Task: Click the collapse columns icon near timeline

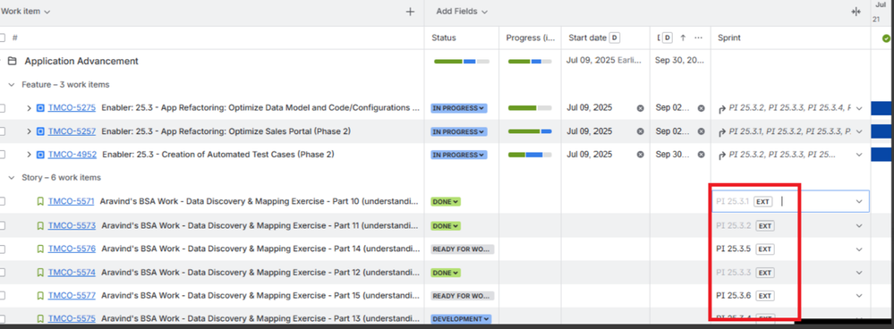Action: [856, 12]
